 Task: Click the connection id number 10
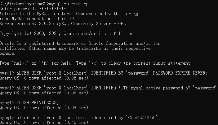pos(71,19)
